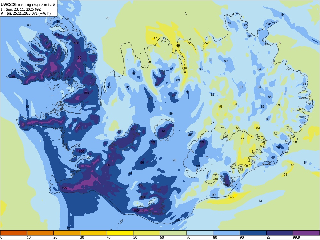This screenshot has height=240, width=320.
Task: Click the humidity value '97' on the map
Action: (173, 96)
